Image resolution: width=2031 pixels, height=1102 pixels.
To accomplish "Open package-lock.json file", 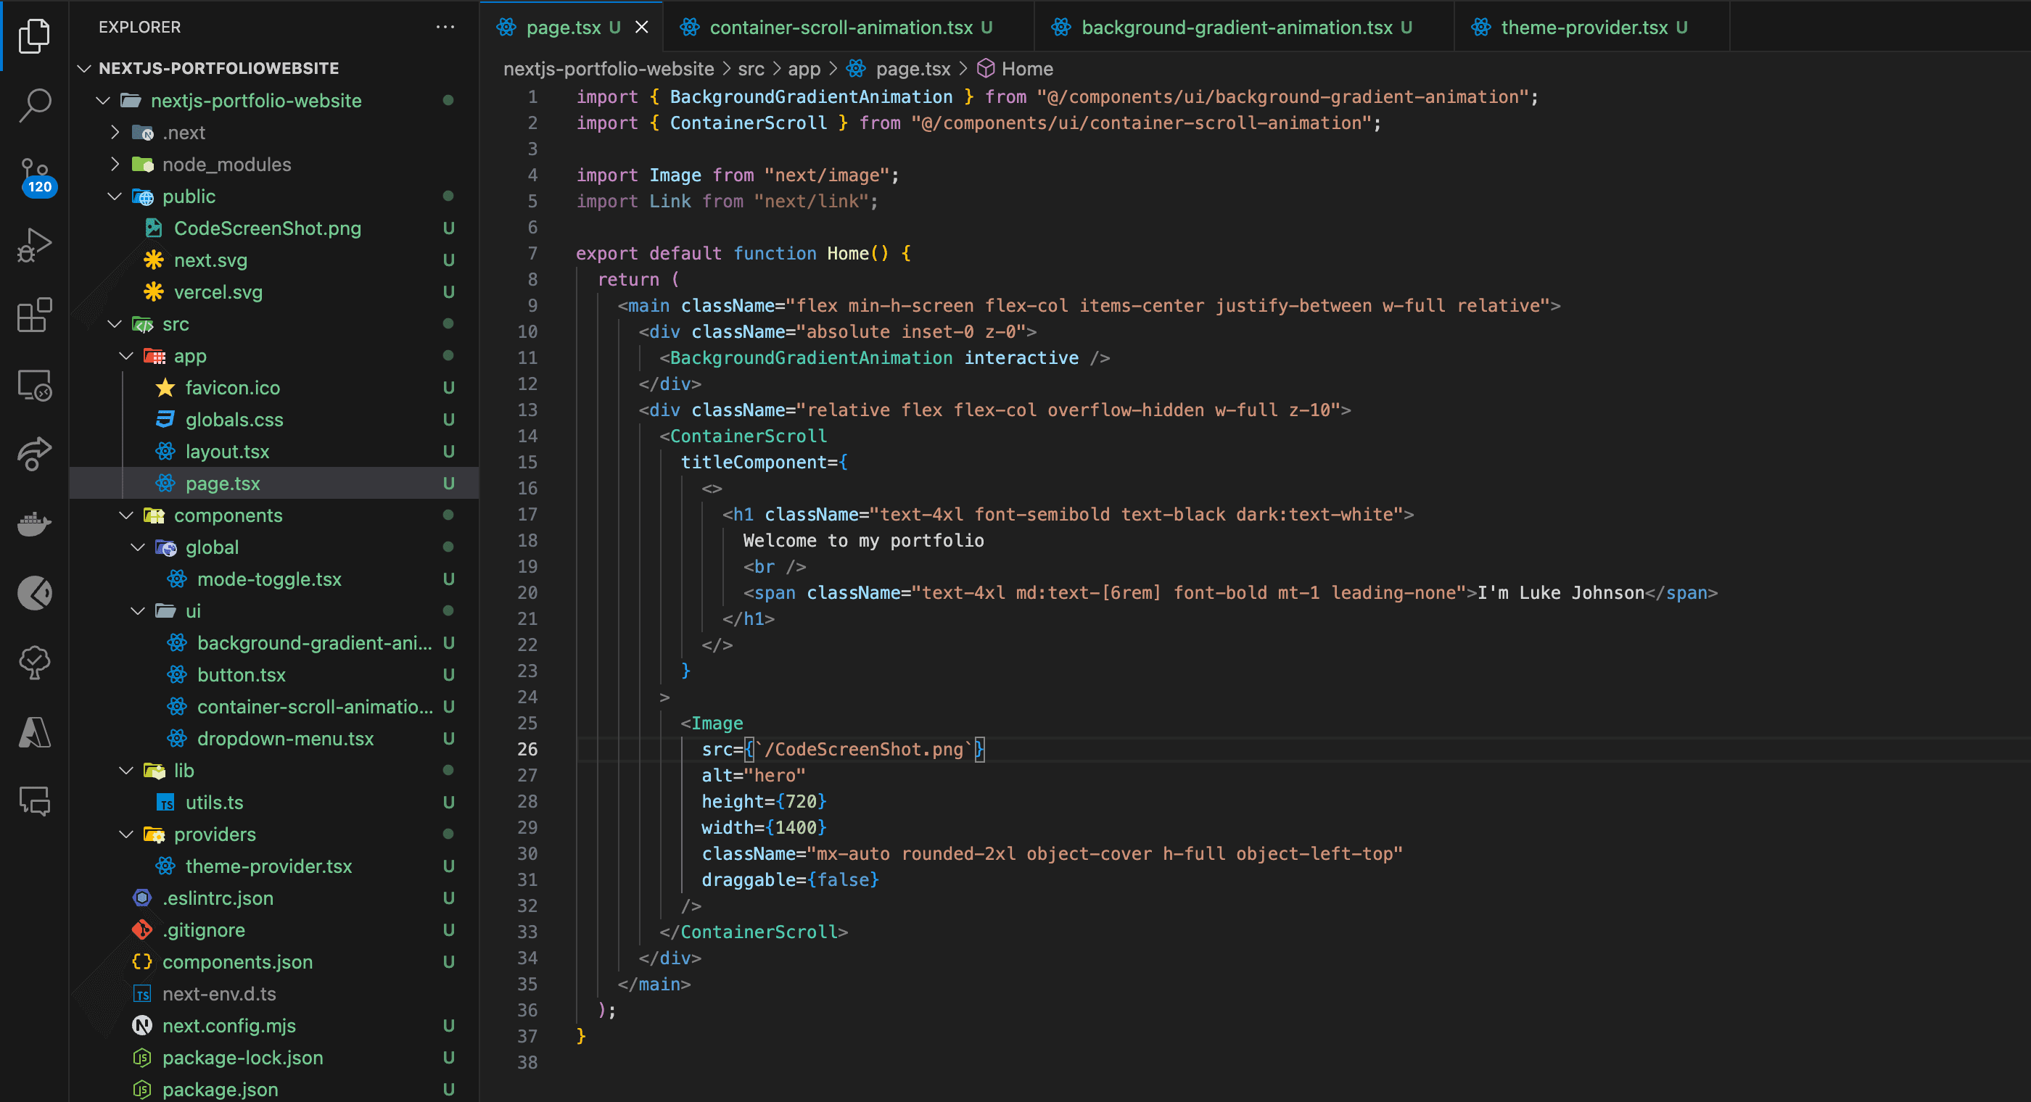I will pyautogui.click(x=273, y=1058).
